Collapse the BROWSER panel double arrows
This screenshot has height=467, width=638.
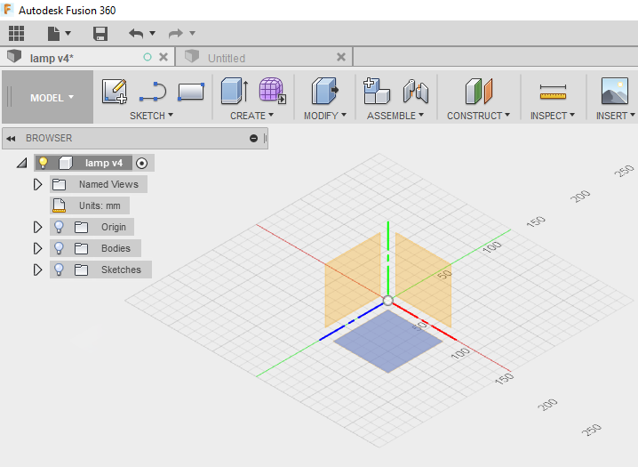click(x=11, y=139)
